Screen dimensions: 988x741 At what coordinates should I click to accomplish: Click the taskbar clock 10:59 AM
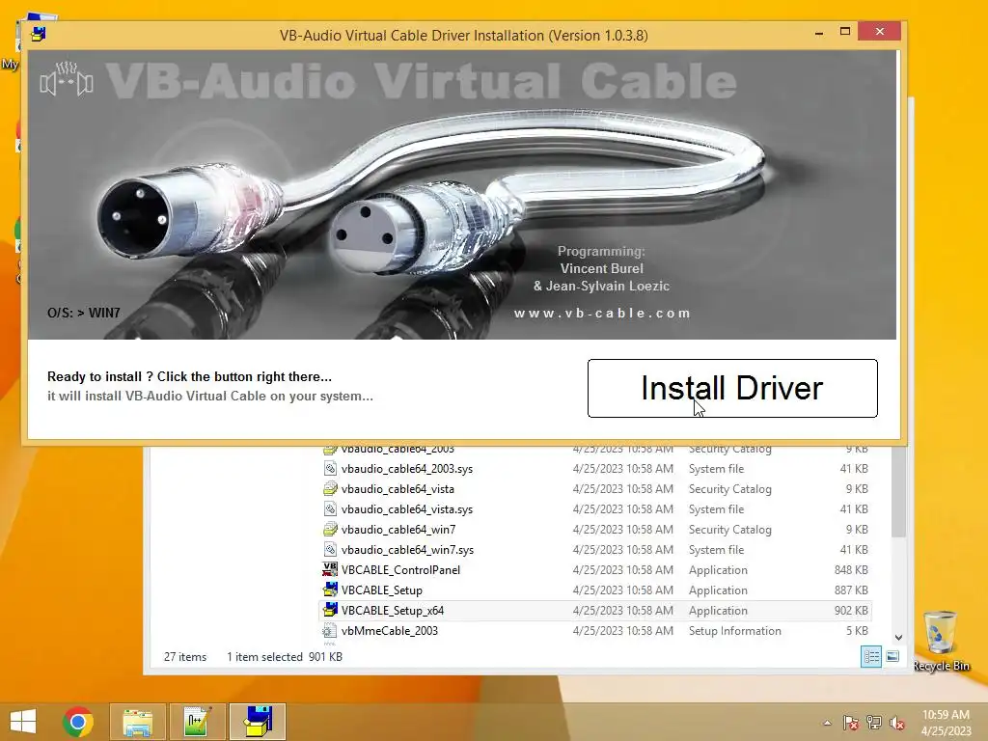(946, 715)
